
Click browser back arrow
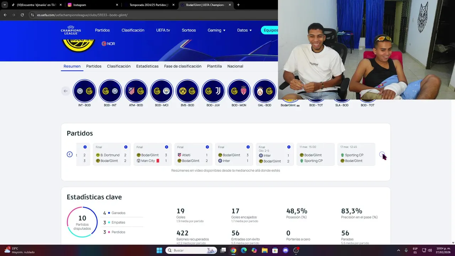pos(5,15)
